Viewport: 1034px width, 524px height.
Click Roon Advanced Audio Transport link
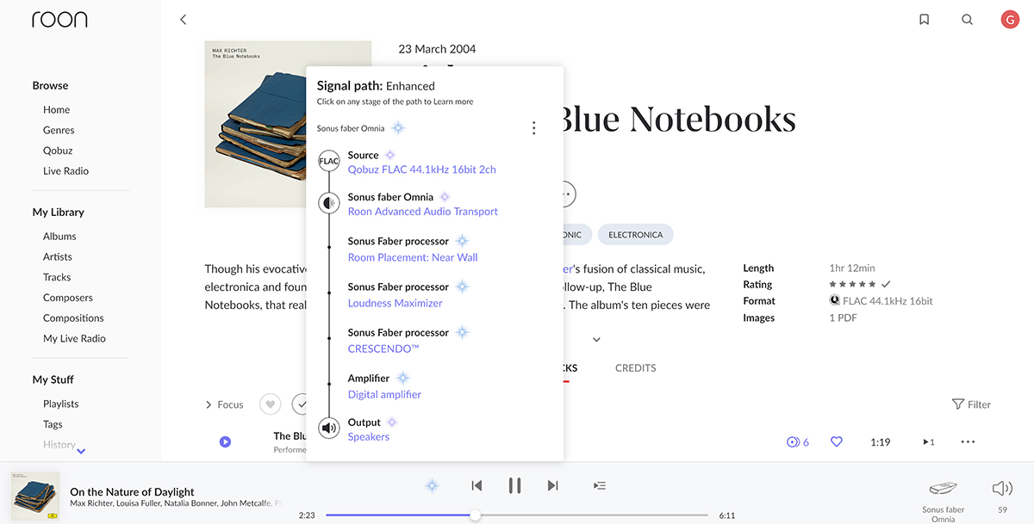pyautogui.click(x=423, y=211)
